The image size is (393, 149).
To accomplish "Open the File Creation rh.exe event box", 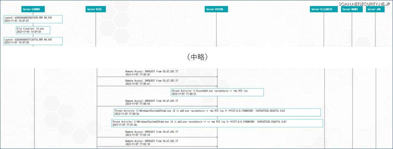I will pos(33,30).
